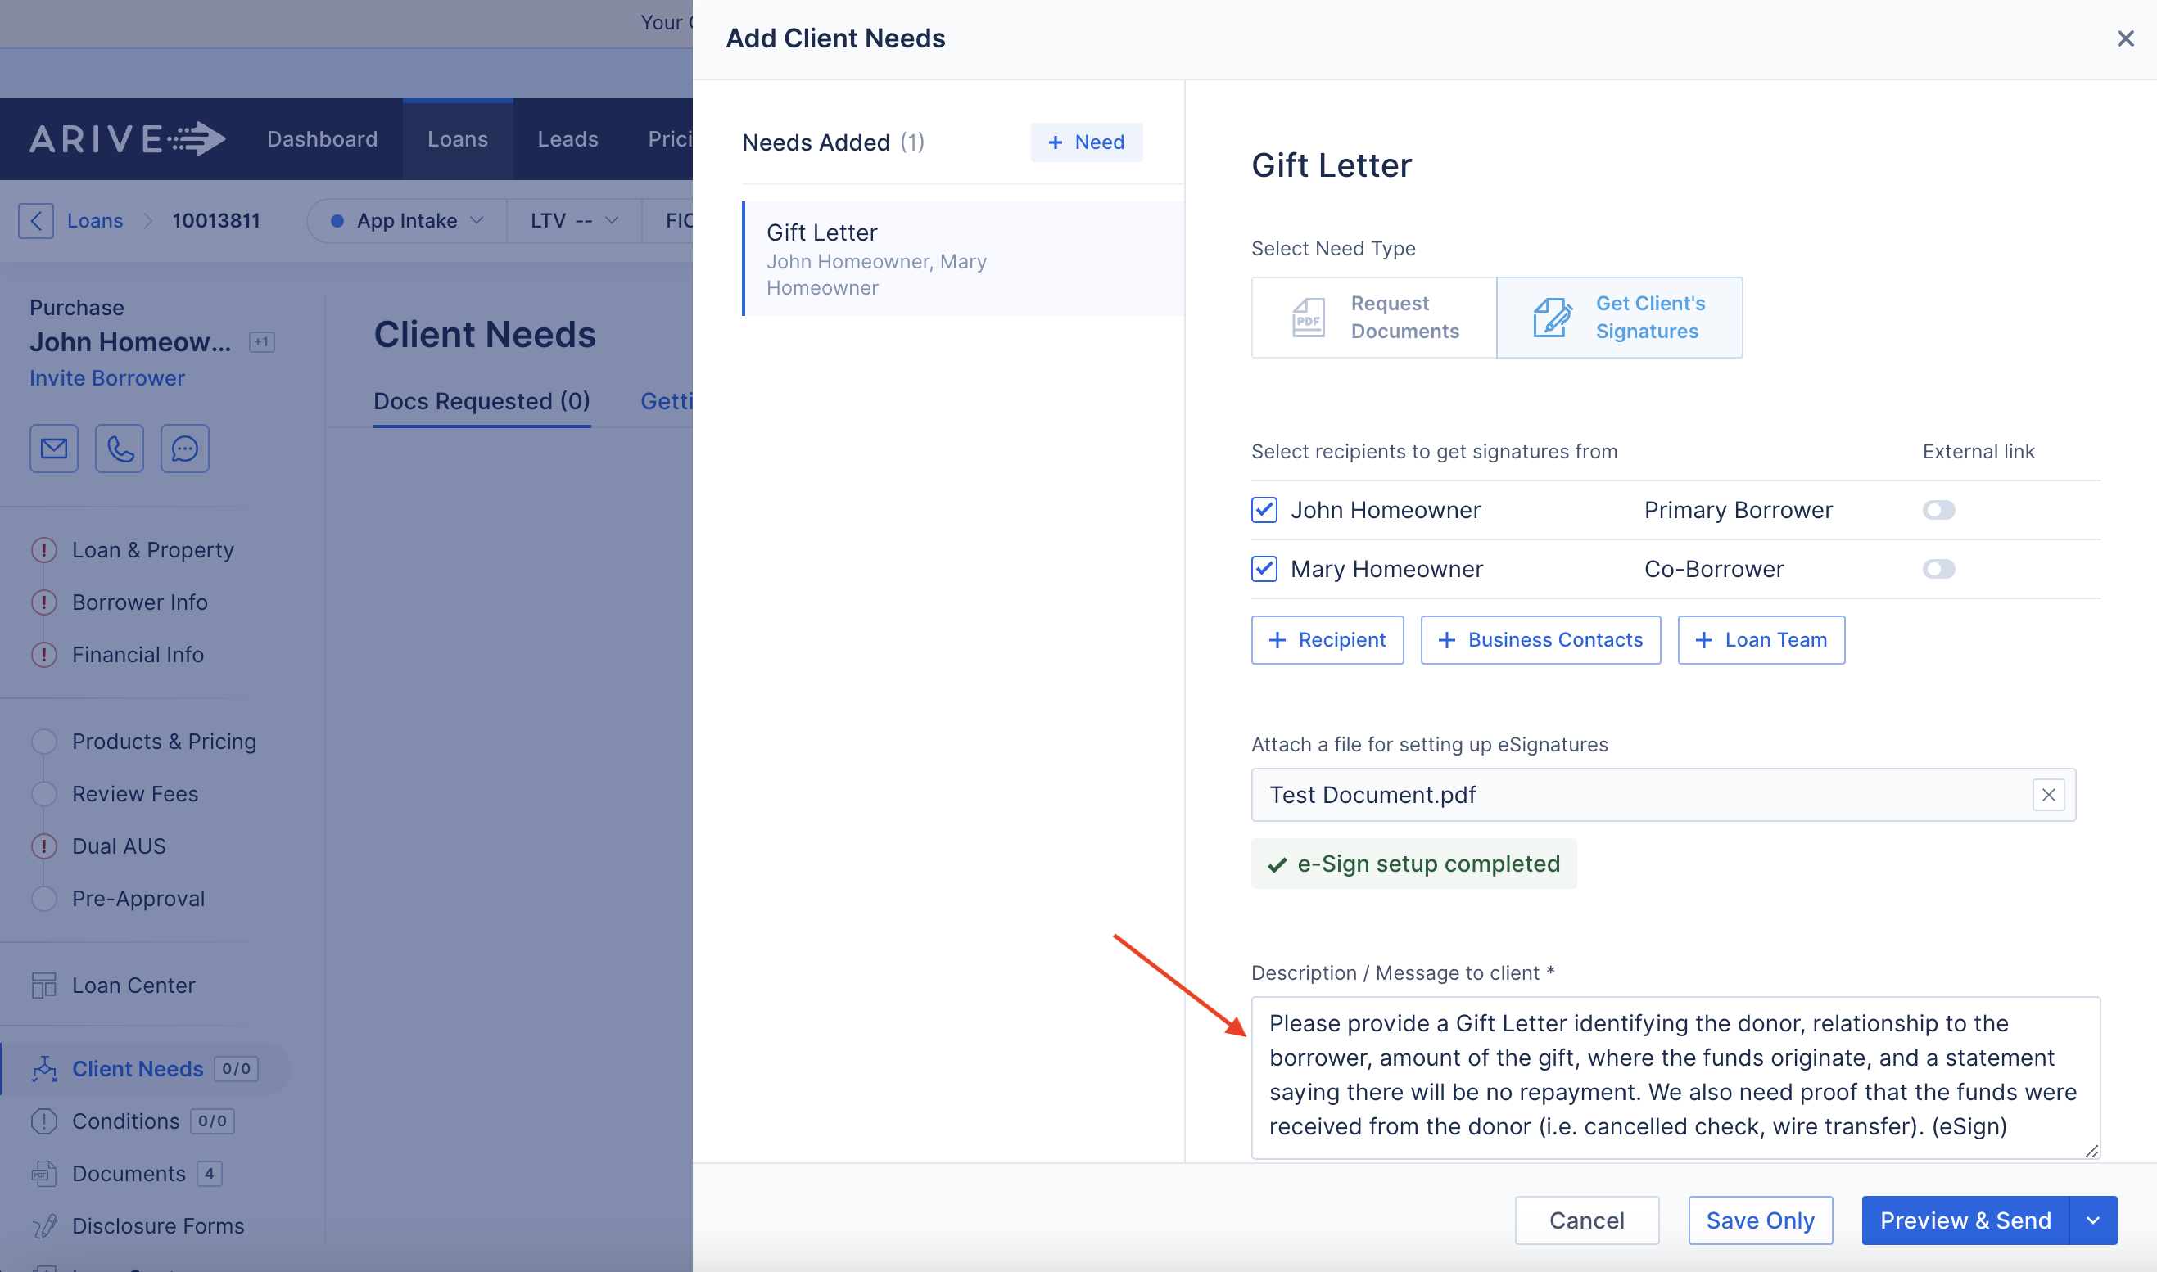The width and height of the screenshot is (2157, 1272).
Task: Open the Dashboard menu item
Action: tap(322, 139)
